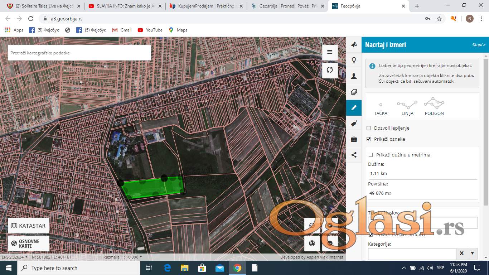Open the briefcase tools panel
Viewport: 489px width, 275px height.
click(354, 139)
